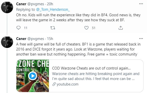
Task: Open the 20h timestamp of first tweet
Action: coord(50,4)
